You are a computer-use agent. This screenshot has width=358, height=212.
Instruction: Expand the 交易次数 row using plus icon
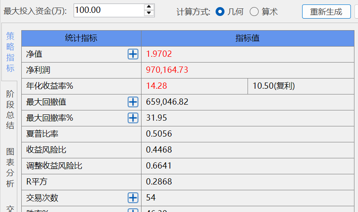[x=133, y=198]
